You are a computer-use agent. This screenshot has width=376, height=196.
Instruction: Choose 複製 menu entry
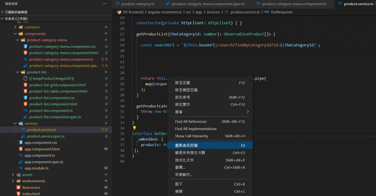(210, 191)
